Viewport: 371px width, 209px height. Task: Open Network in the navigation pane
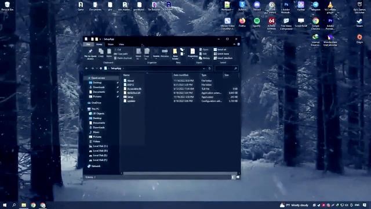94,167
